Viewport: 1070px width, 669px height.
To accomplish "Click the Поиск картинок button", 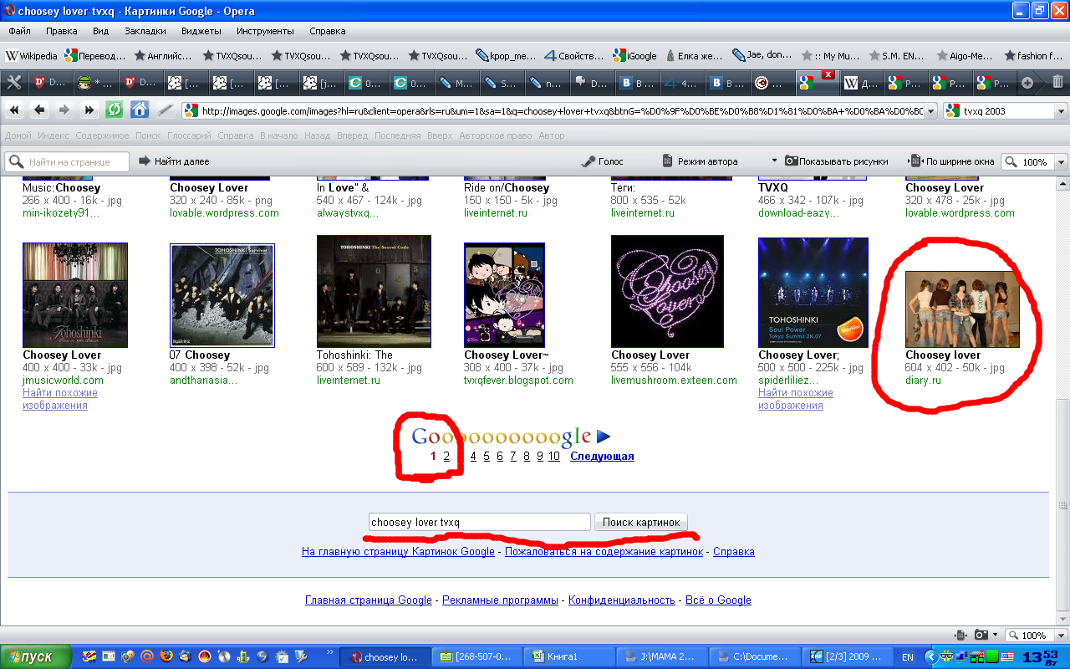I will click(641, 522).
